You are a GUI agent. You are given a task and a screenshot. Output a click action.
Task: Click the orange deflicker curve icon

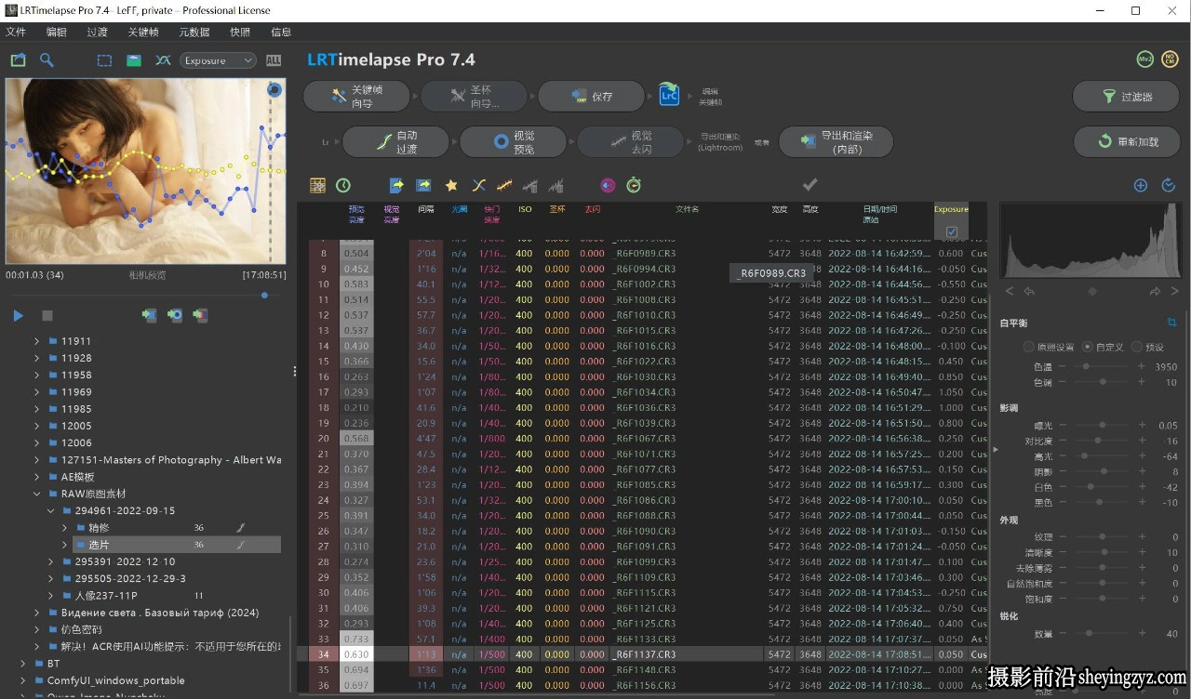[x=504, y=185]
